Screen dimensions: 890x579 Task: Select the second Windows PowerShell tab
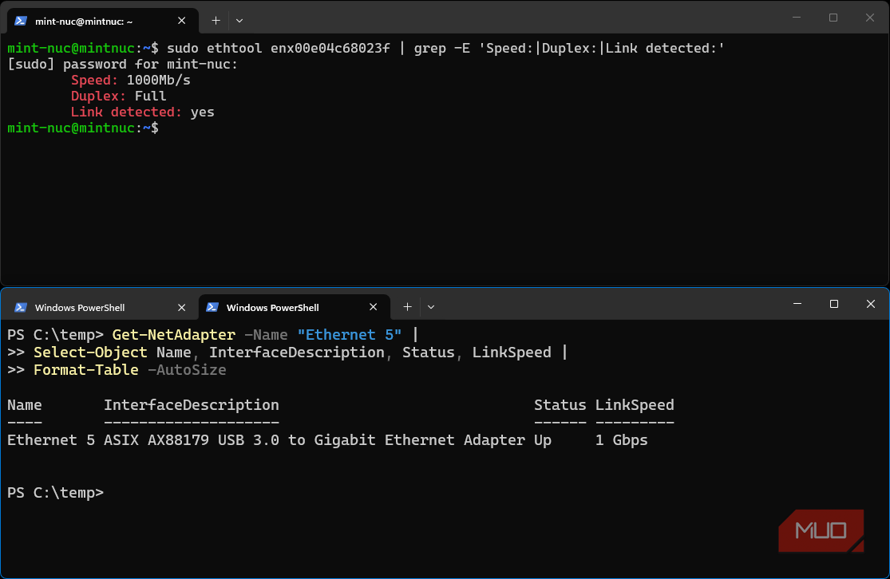[x=295, y=307]
